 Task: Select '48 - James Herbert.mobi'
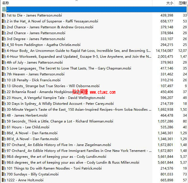[27, 115]
